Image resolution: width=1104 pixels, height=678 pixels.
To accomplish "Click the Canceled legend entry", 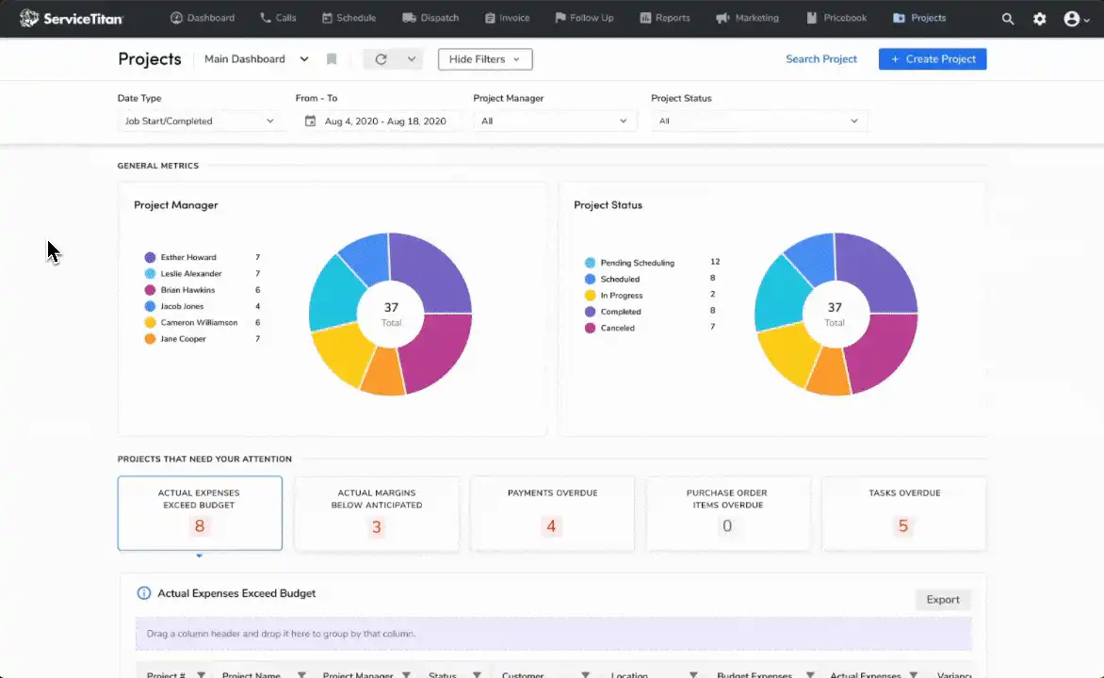I will coord(618,328).
